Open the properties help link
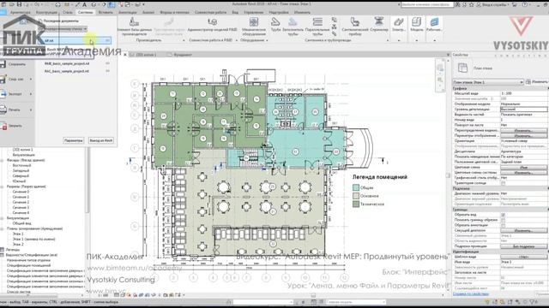 click(x=471, y=294)
